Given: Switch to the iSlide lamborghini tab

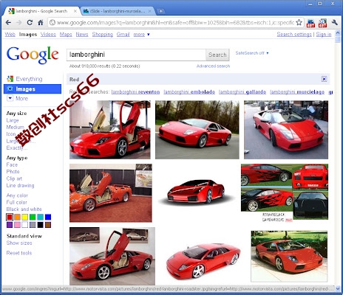Looking at the screenshot, I should tap(117, 11).
